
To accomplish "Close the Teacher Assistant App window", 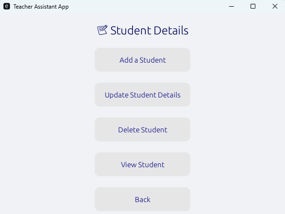I will [274, 6].
